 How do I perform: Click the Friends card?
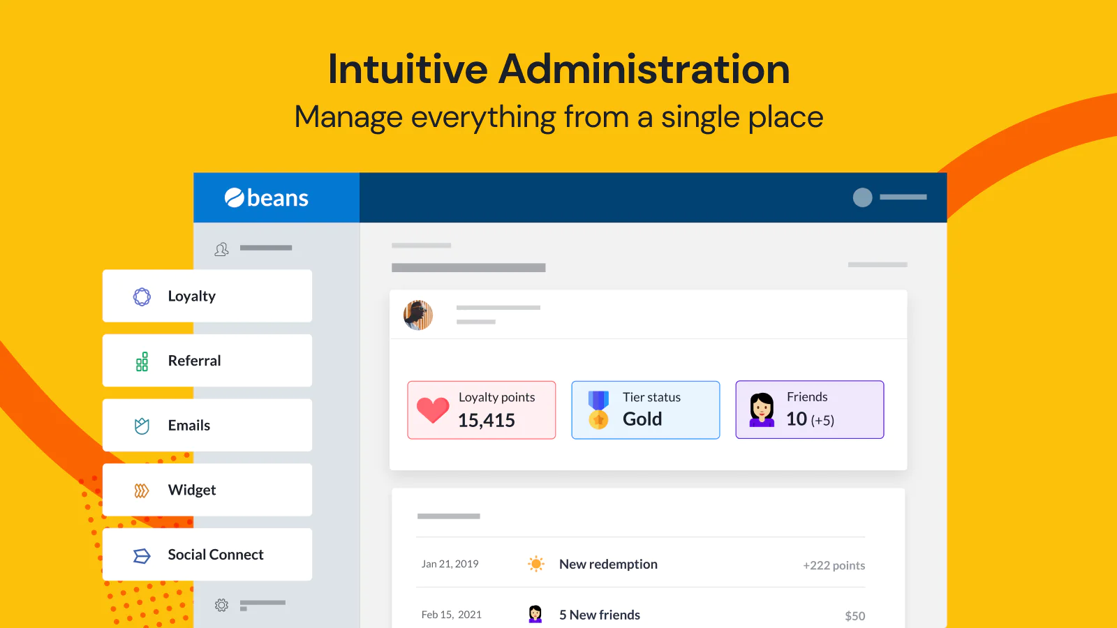click(810, 410)
